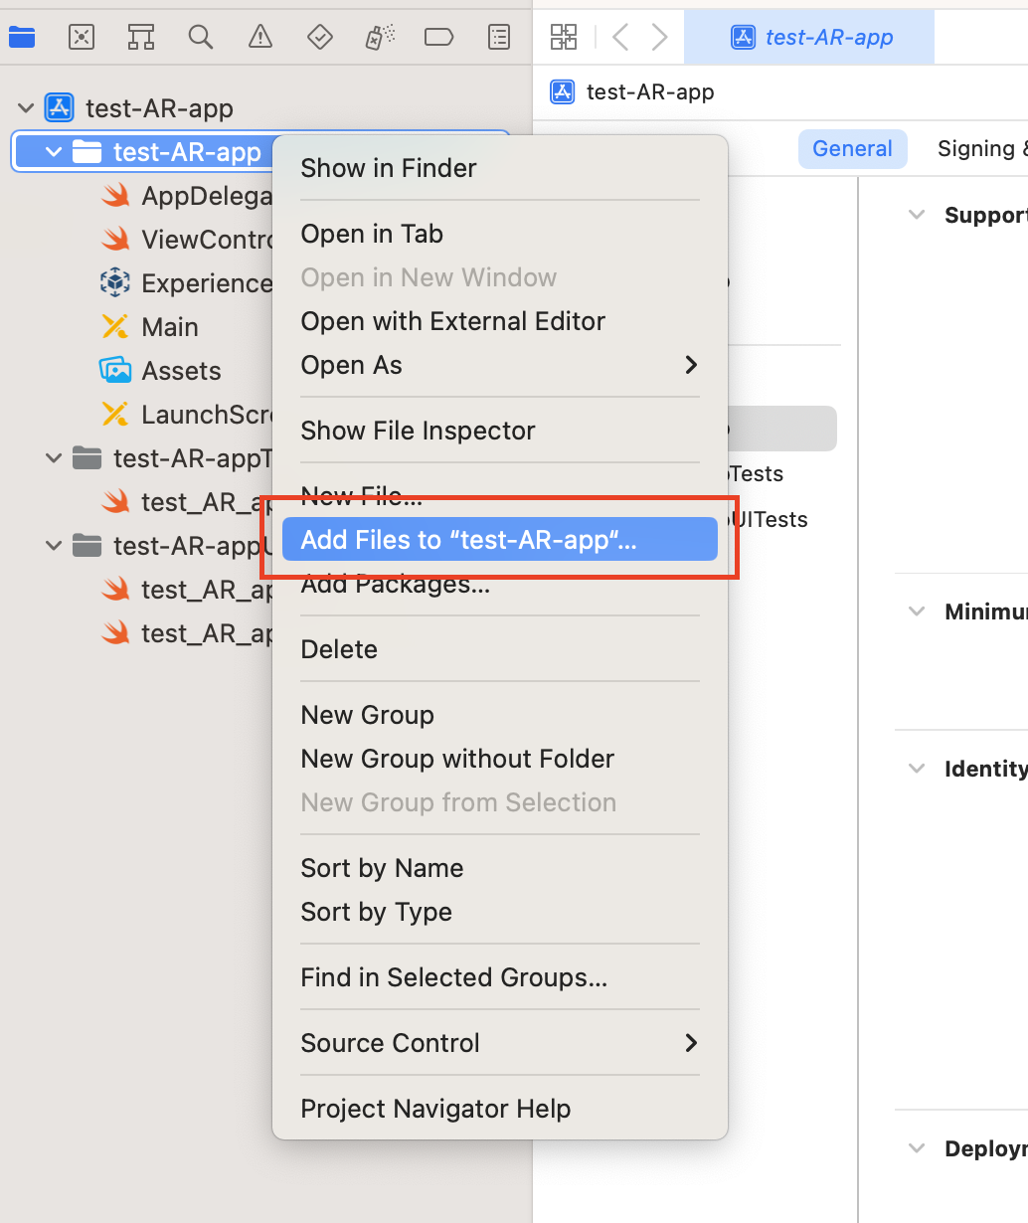This screenshot has width=1028, height=1223.
Task: Open the Test navigator diamond icon
Action: 320,38
